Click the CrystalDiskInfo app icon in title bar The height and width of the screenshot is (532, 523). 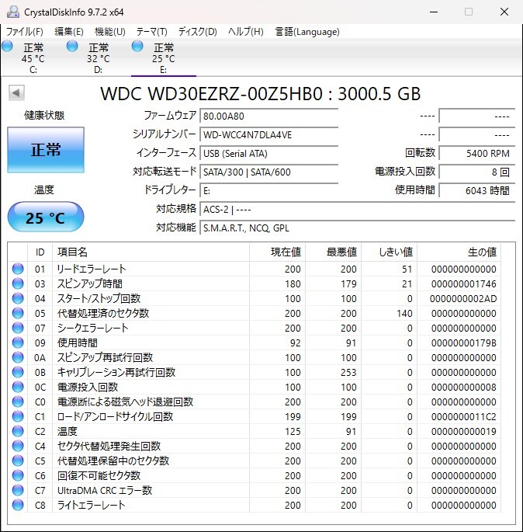[13, 12]
